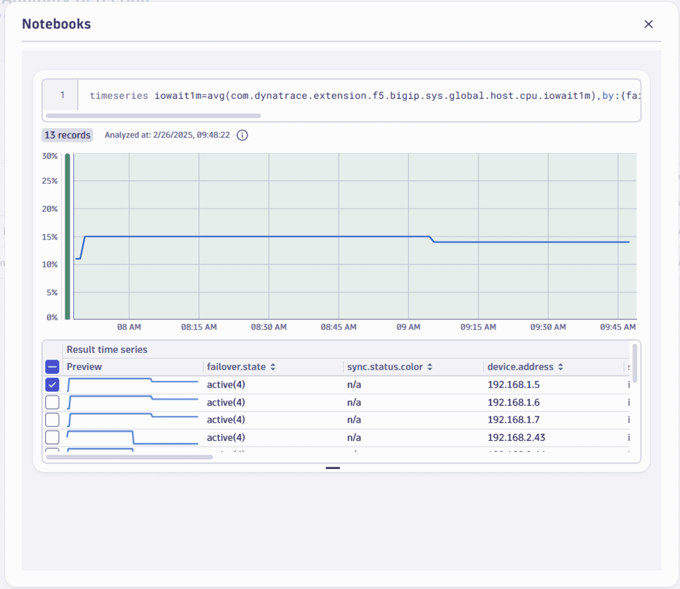Click the horizontal scrollbar under the query editor

tap(154, 115)
